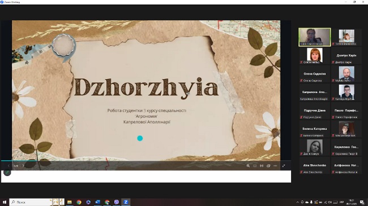368x206 pixels.
Task: Open the Chrome icon beside Word
Action: pos(107,202)
